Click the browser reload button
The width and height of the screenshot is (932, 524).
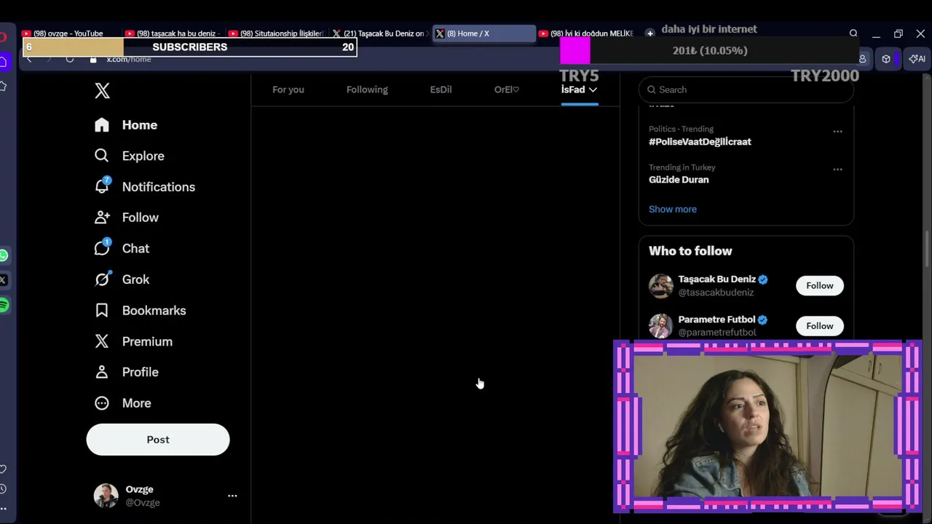(70, 59)
